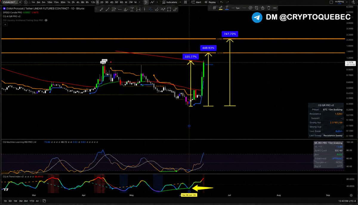Expand the line chart style dropdown arrow

pyautogui.click(x=158, y=2)
